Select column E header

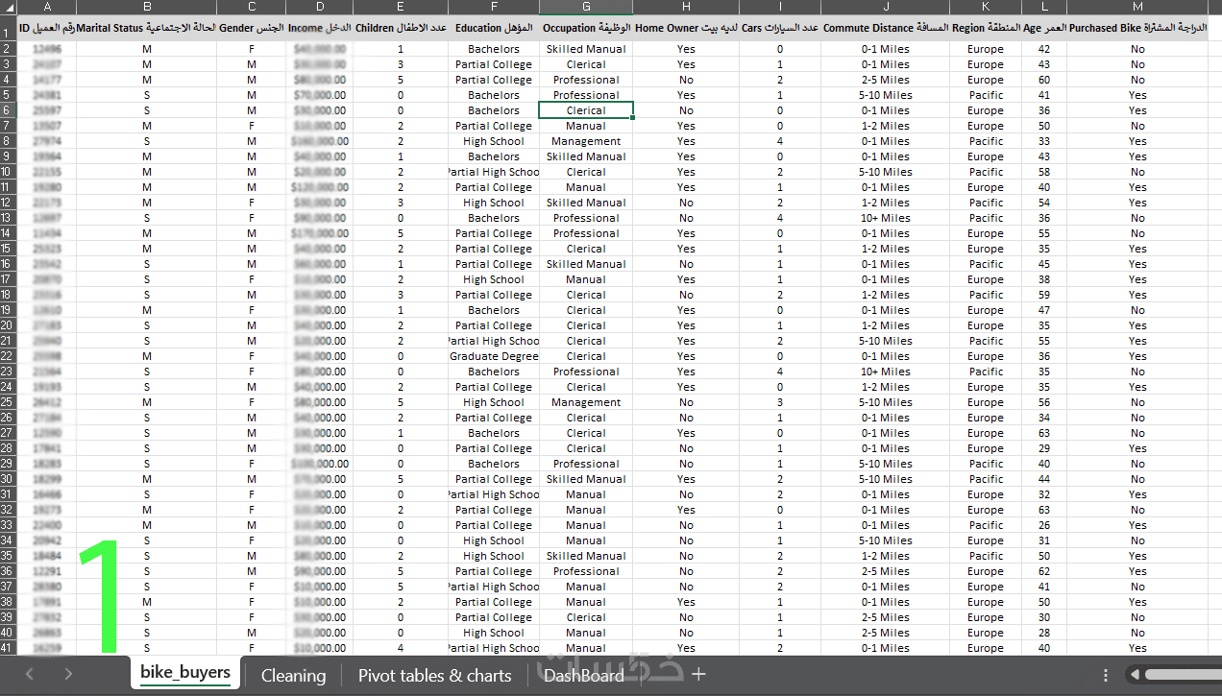[x=400, y=7]
